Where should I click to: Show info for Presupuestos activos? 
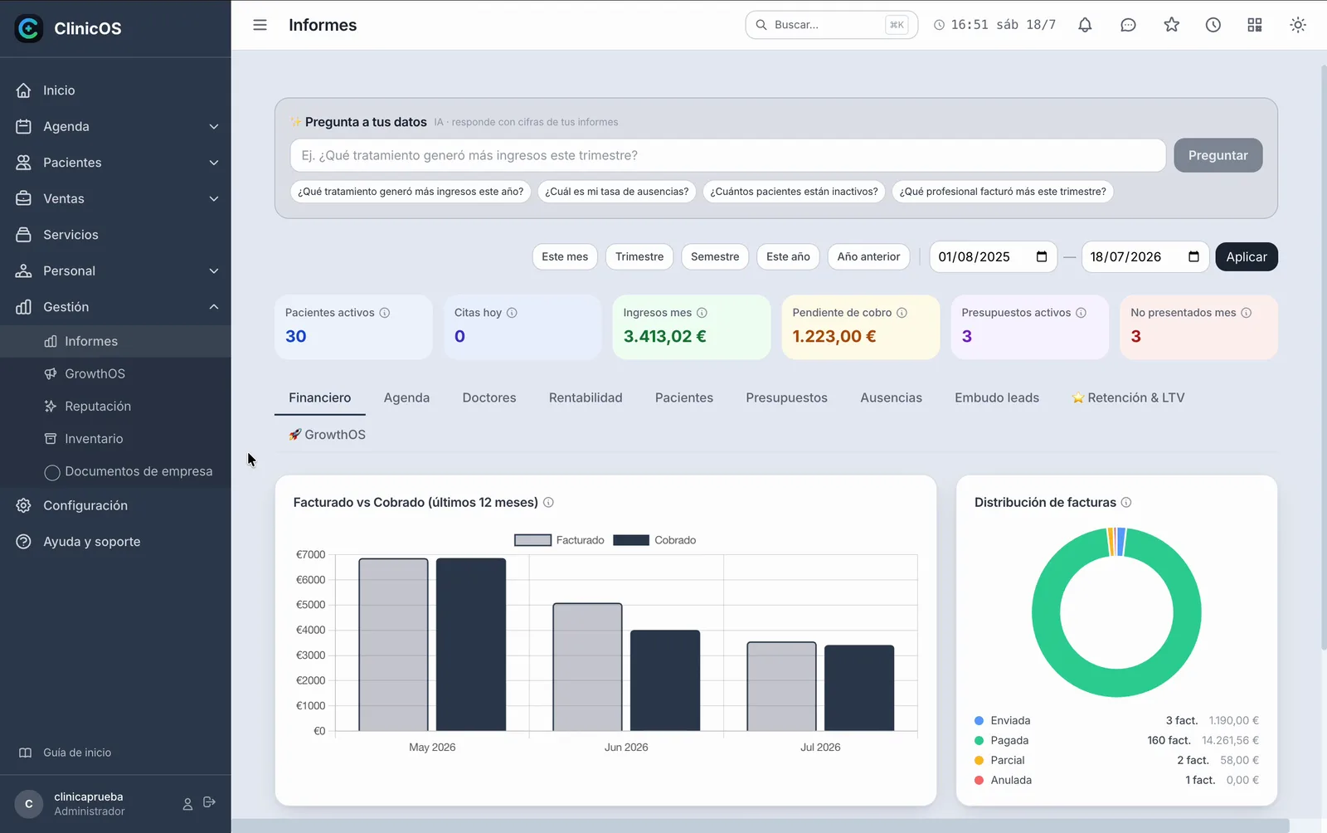click(1081, 313)
